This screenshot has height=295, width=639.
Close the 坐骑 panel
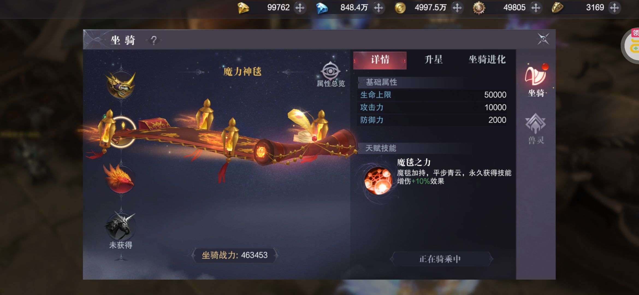click(x=543, y=39)
